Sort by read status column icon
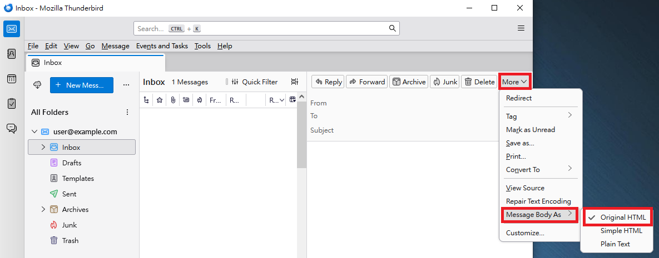The width and height of the screenshot is (659, 258). (186, 100)
